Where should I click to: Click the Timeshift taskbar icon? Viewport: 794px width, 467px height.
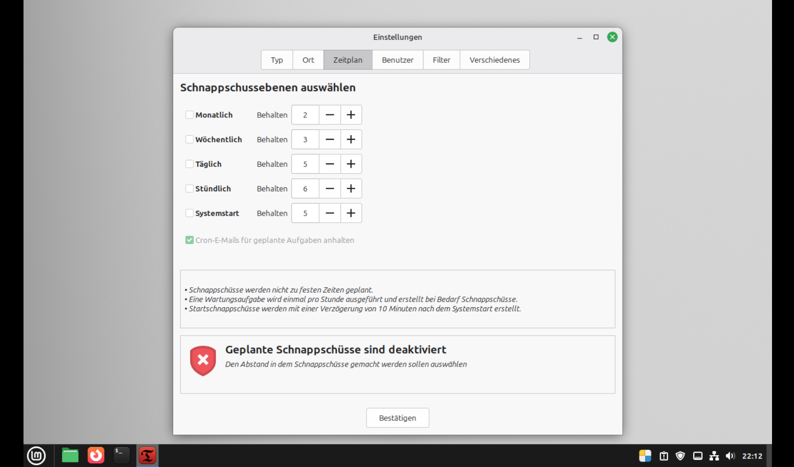point(147,456)
